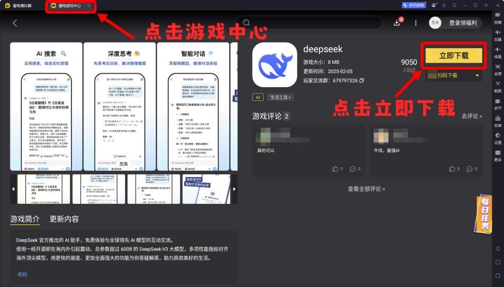504x287 pixels.
Task: Click the Android home circle button
Action: [x=498, y=262]
